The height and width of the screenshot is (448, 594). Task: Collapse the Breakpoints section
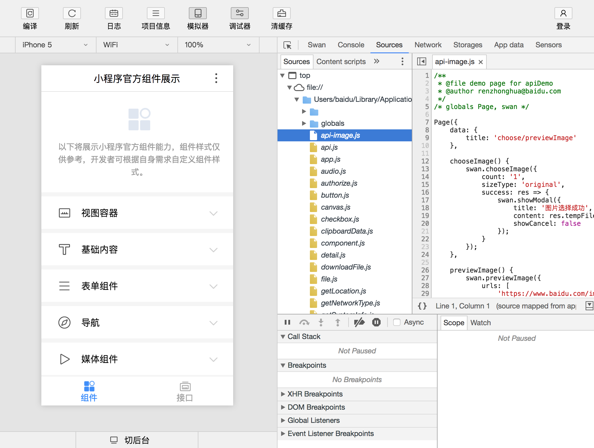pos(283,365)
